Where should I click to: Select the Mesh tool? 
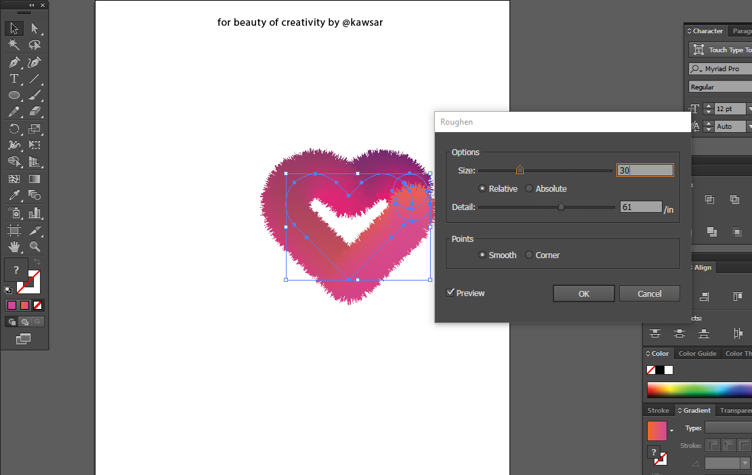(x=14, y=179)
